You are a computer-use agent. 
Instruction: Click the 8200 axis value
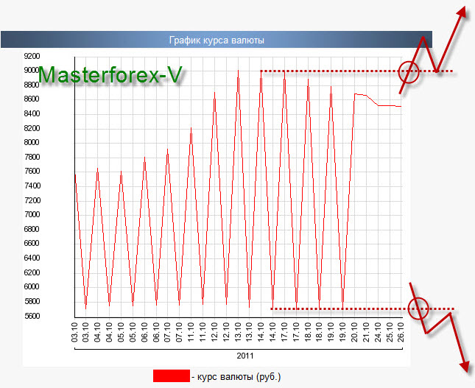coord(32,128)
